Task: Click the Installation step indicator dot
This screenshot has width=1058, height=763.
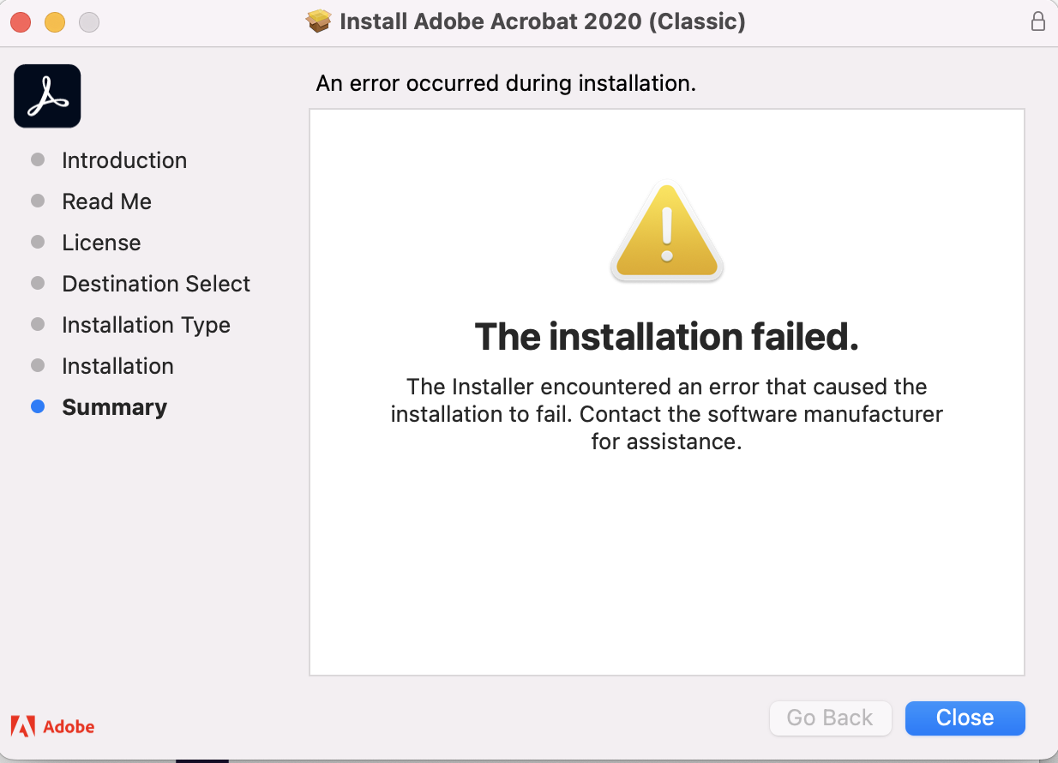Action: [x=38, y=365]
